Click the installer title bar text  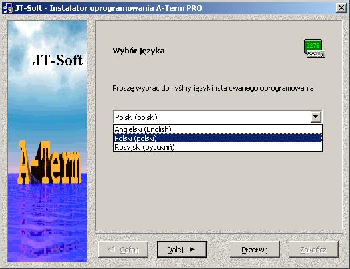tap(108, 8)
